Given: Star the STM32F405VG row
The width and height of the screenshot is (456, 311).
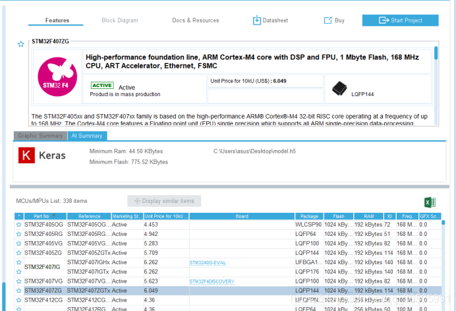Looking at the screenshot, I should point(19,244).
